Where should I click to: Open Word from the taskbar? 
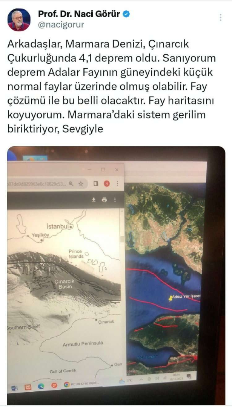(15, 387)
